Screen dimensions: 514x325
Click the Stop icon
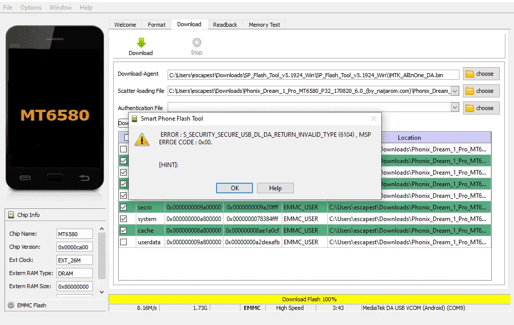click(197, 42)
